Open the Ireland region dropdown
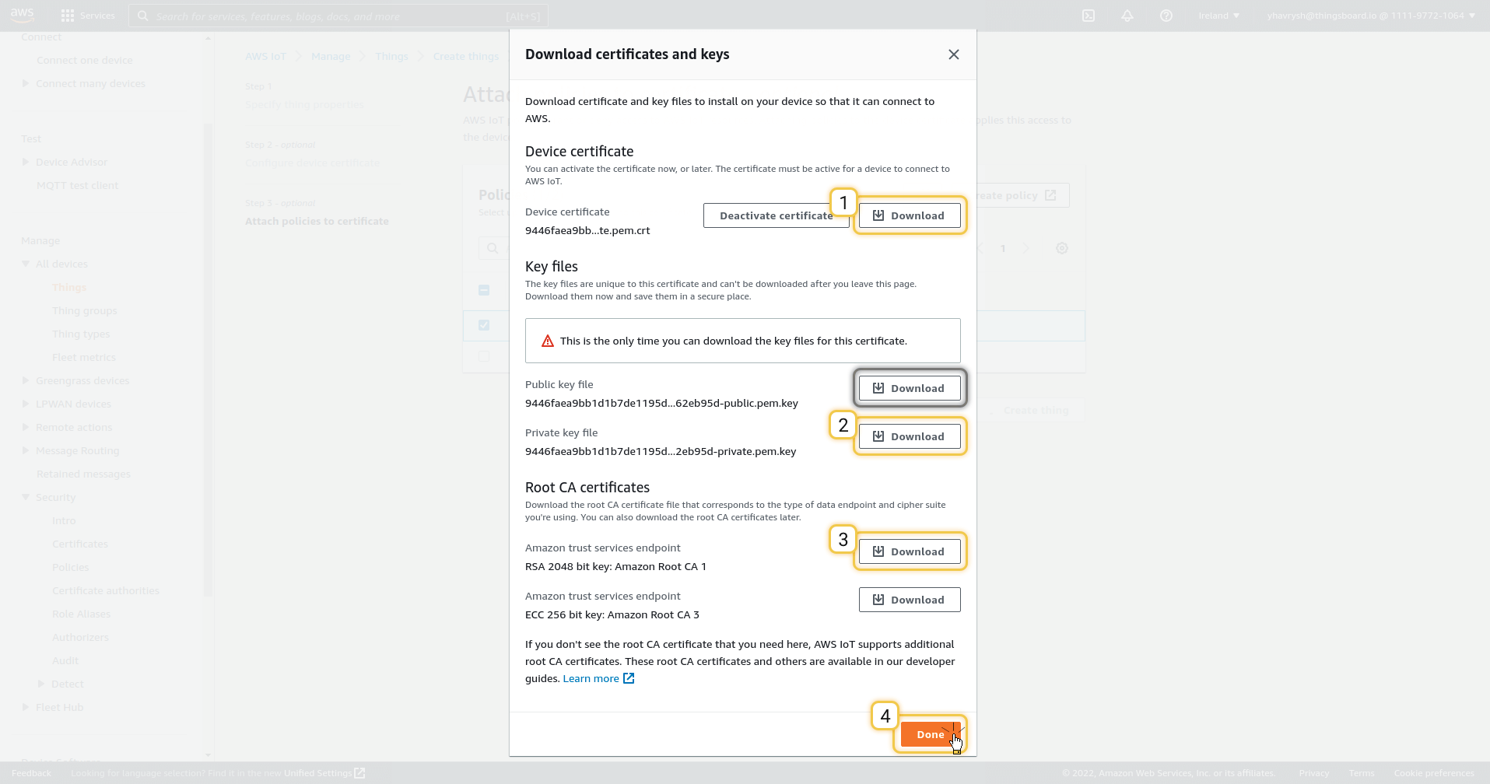The width and height of the screenshot is (1490, 784). pos(1218,16)
